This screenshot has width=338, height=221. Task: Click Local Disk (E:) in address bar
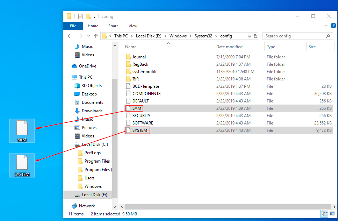pyautogui.click(x=149, y=36)
